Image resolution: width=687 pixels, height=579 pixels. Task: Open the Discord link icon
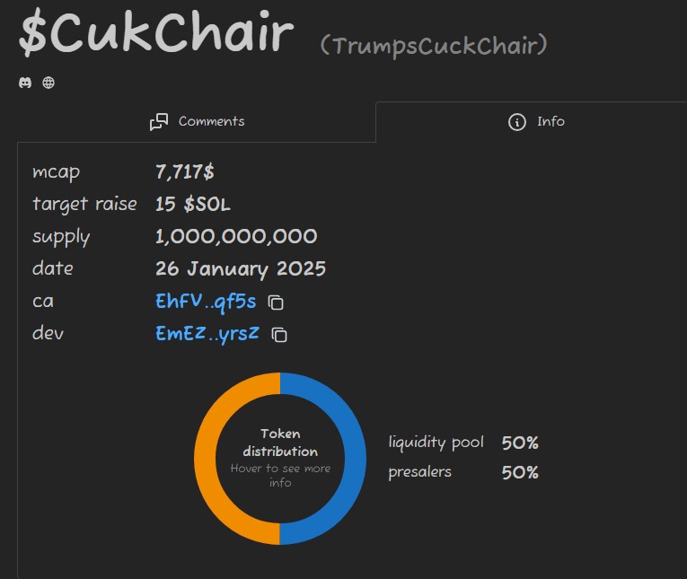point(25,83)
